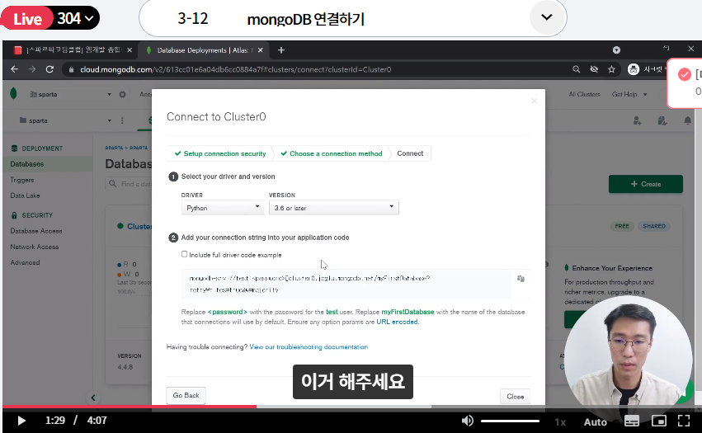
Task: Open project options three-dot menu
Action: coord(122,120)
